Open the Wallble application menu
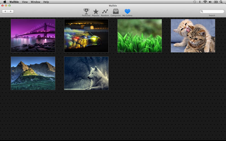 click(x=14, y=2)
